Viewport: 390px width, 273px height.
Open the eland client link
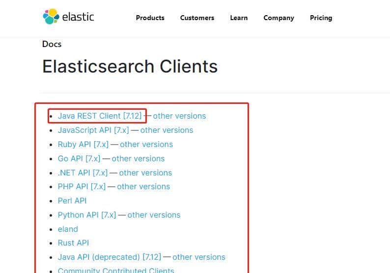68,229
